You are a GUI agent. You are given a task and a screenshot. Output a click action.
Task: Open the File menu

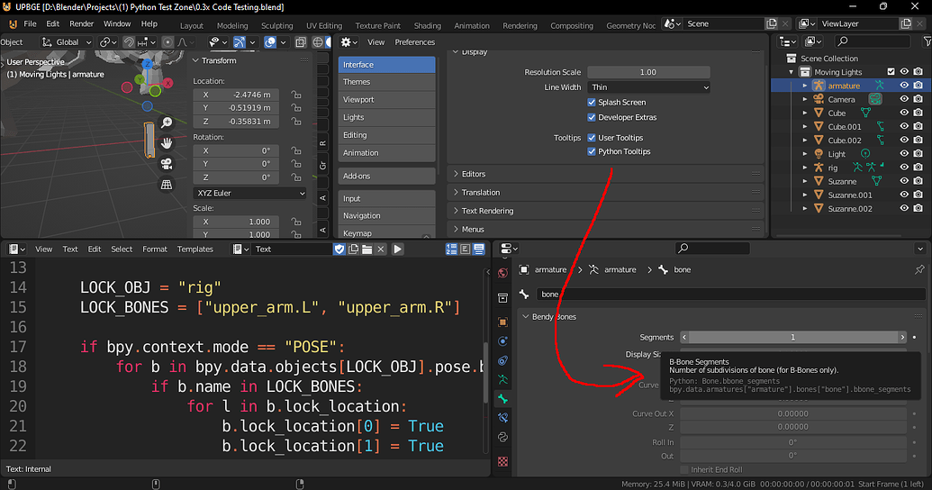point(31,23)
